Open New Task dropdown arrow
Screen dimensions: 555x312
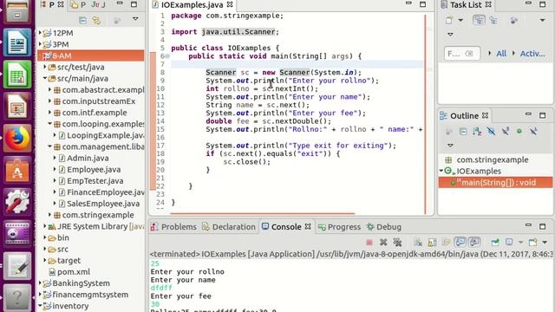(460, 21)
